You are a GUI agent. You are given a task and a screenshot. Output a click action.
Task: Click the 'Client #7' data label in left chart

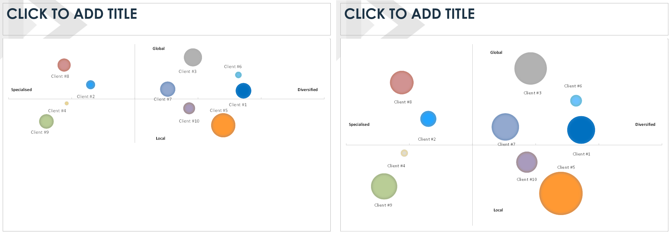[163, 100]
